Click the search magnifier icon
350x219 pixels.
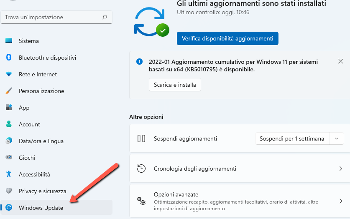105,18
